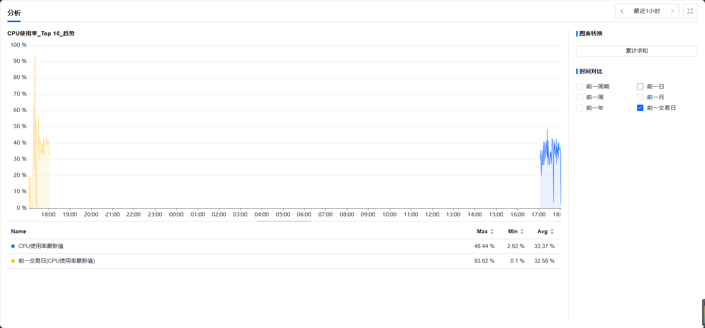The height and width of the screenshot is (328, 705).
Task: Check the 前一日 comparison option
Action: point(640,87)
